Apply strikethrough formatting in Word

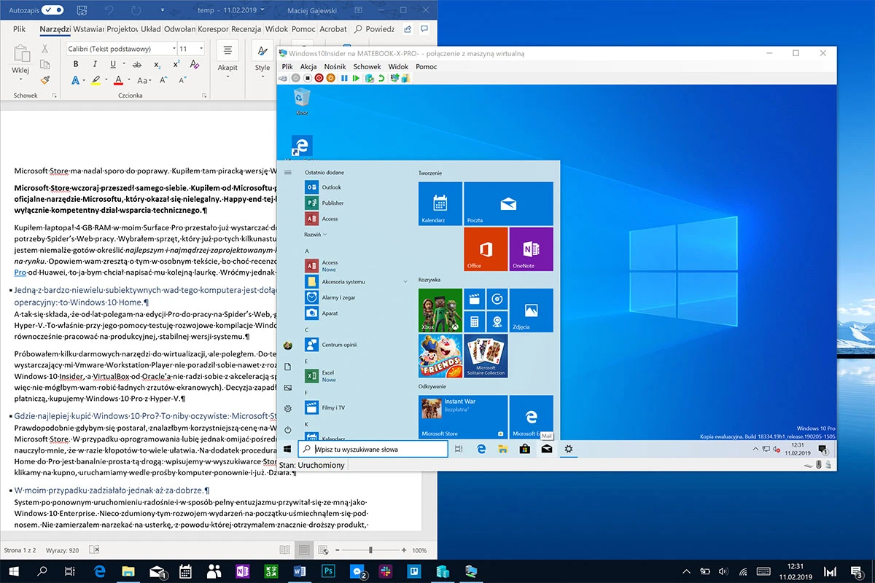tap(137, 64)
